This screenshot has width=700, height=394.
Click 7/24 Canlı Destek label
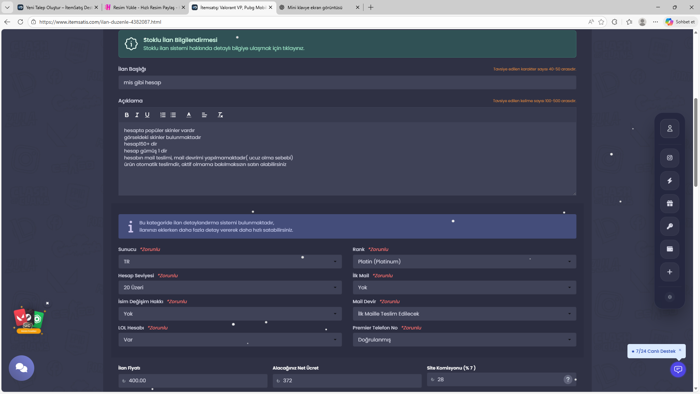coord(656,351)
